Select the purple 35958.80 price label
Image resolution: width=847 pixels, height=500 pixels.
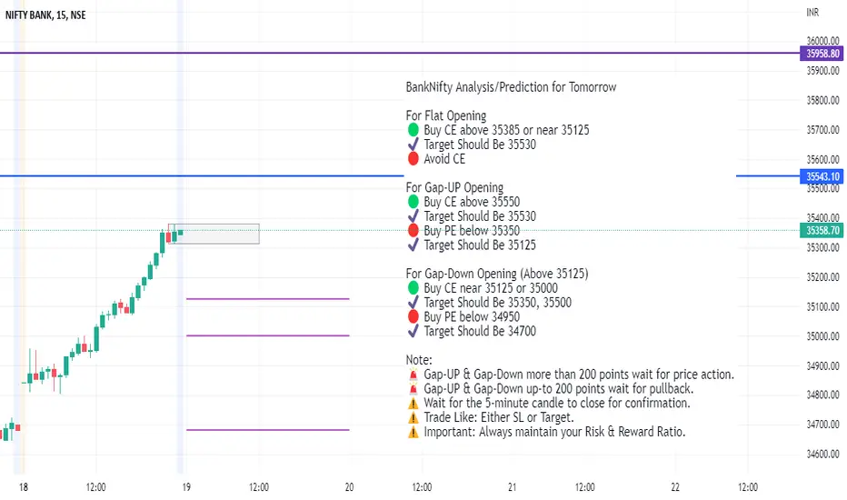(822, 54)
